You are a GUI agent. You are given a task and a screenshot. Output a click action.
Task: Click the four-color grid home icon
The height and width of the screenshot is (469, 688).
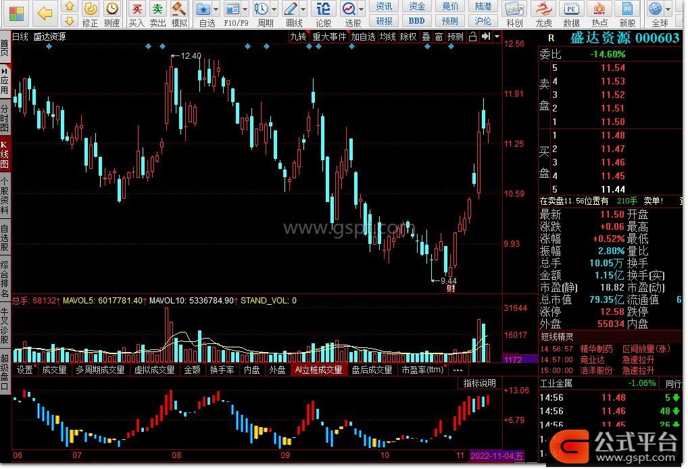16,14
